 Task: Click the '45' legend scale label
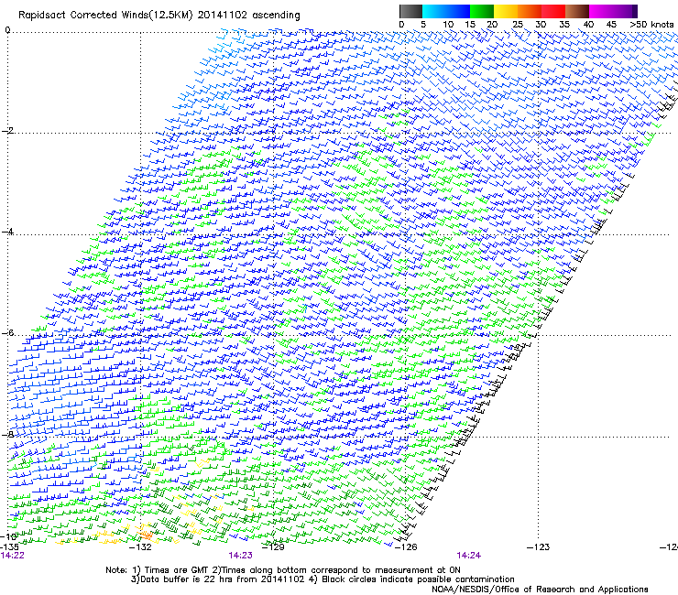(x=611, y=25)
